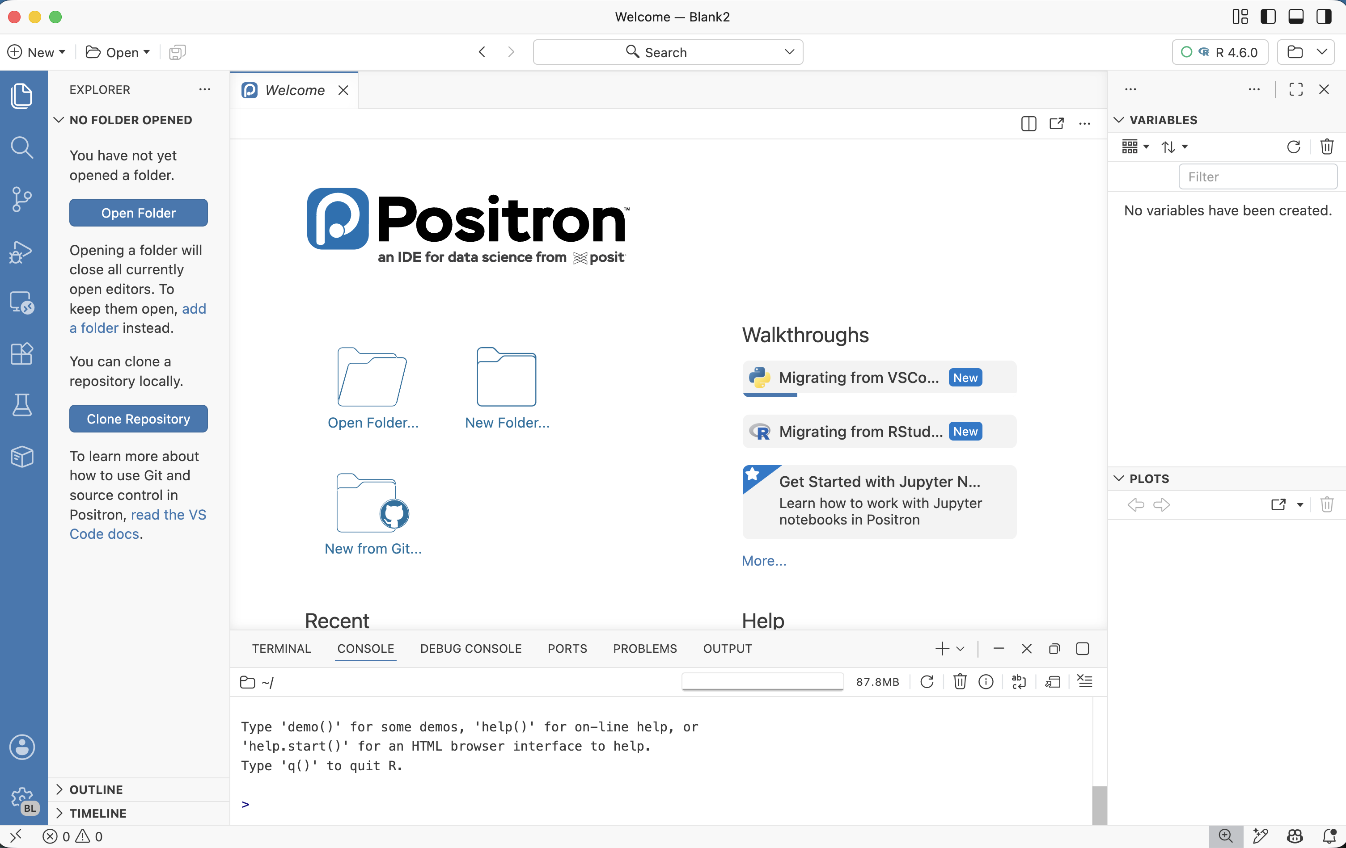Expand the Search command center dropdown
The image size is (1346, 848).
tap(789, 52)
